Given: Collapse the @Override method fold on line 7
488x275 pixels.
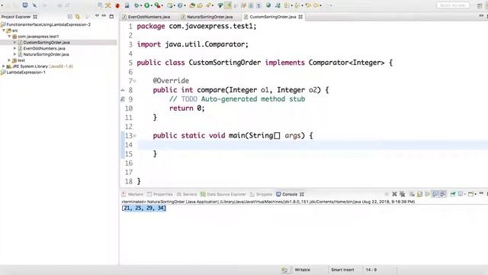Looking at the screenshot, I should pos(135,81).
